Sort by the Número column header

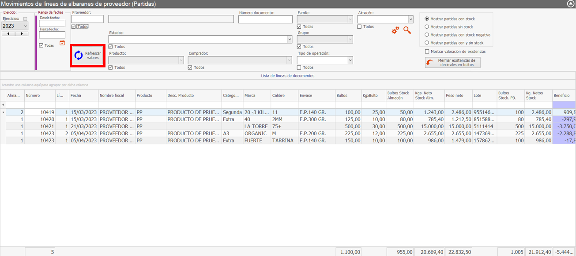click(x=40, y=96)
